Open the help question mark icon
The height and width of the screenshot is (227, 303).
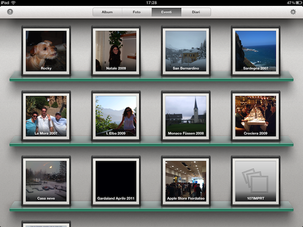point(10,12)
